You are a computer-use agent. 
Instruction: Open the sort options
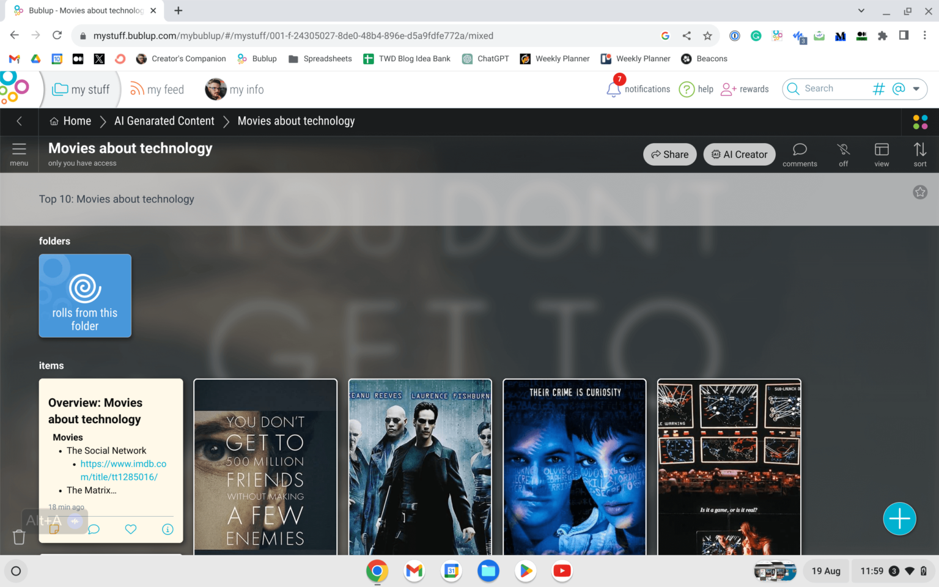919,150
